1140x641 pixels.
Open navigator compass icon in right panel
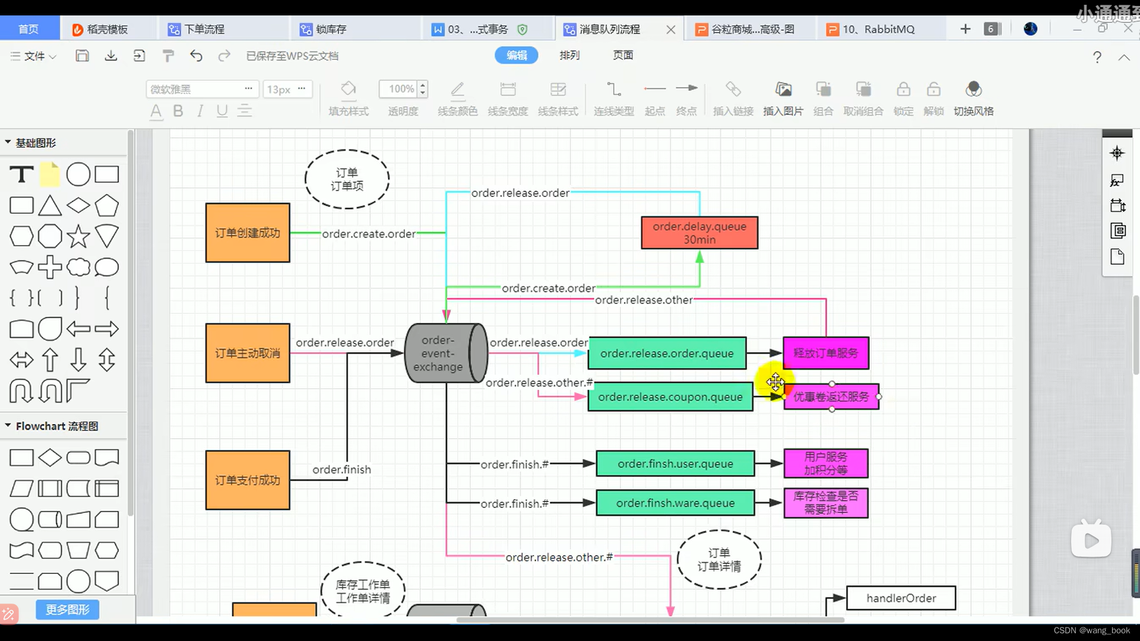pos(1117,153)
